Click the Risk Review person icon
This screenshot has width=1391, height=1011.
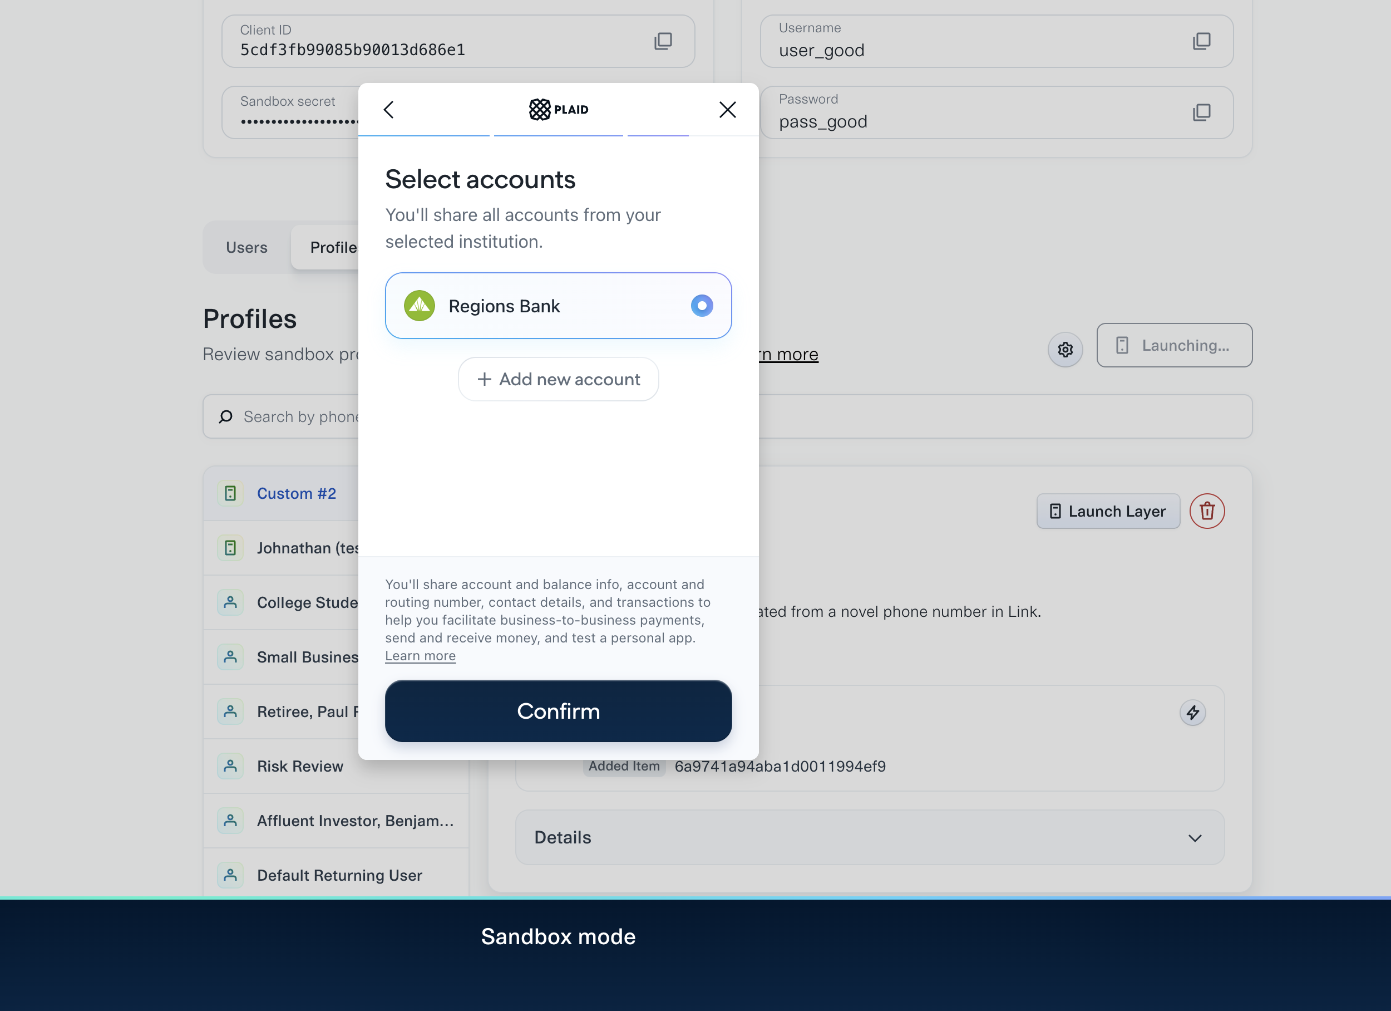[x=230, y=766]
